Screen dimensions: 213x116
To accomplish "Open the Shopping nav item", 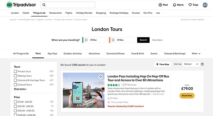I will click(x=101, y=13).
